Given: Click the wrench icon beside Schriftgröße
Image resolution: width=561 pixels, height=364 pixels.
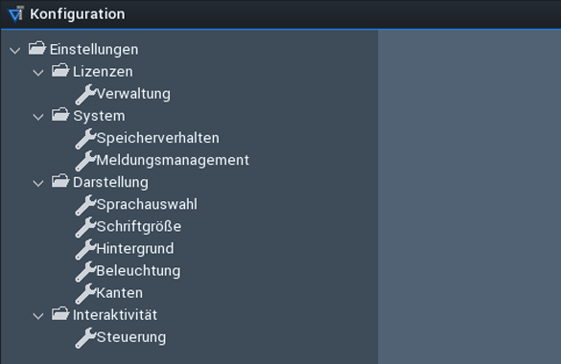Looking at the screenshot, I should click(x=85, y=227).
